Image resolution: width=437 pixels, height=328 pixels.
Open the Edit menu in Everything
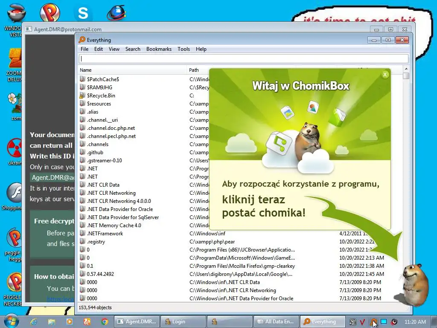pyautogui.click(x=99, y=49)
